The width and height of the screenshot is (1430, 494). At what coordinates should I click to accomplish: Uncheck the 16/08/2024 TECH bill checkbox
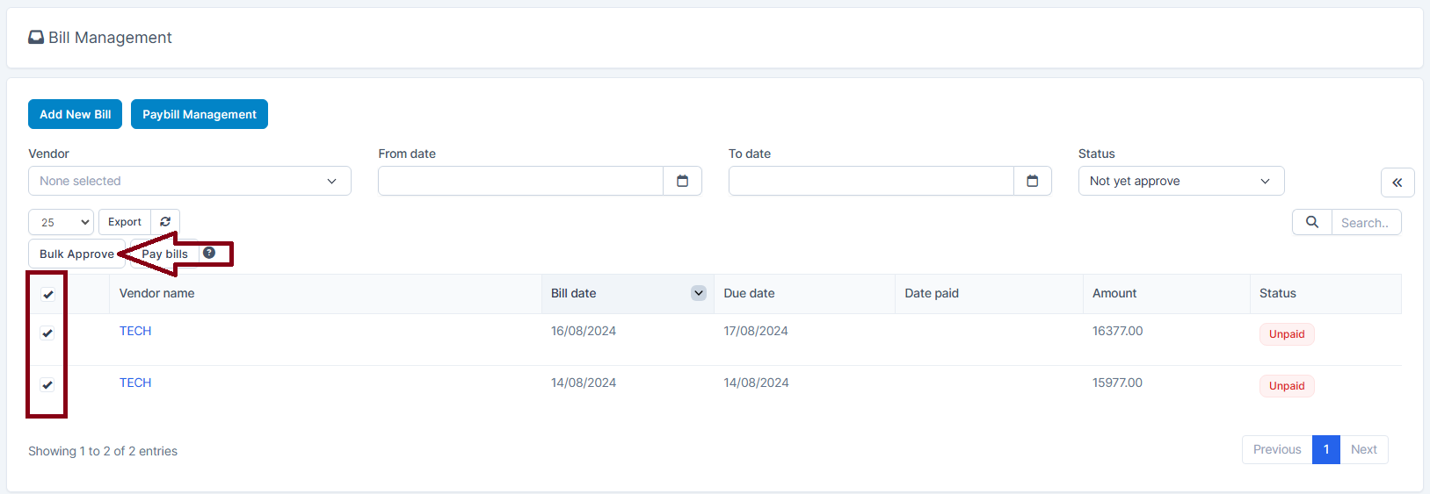[47, 333]
